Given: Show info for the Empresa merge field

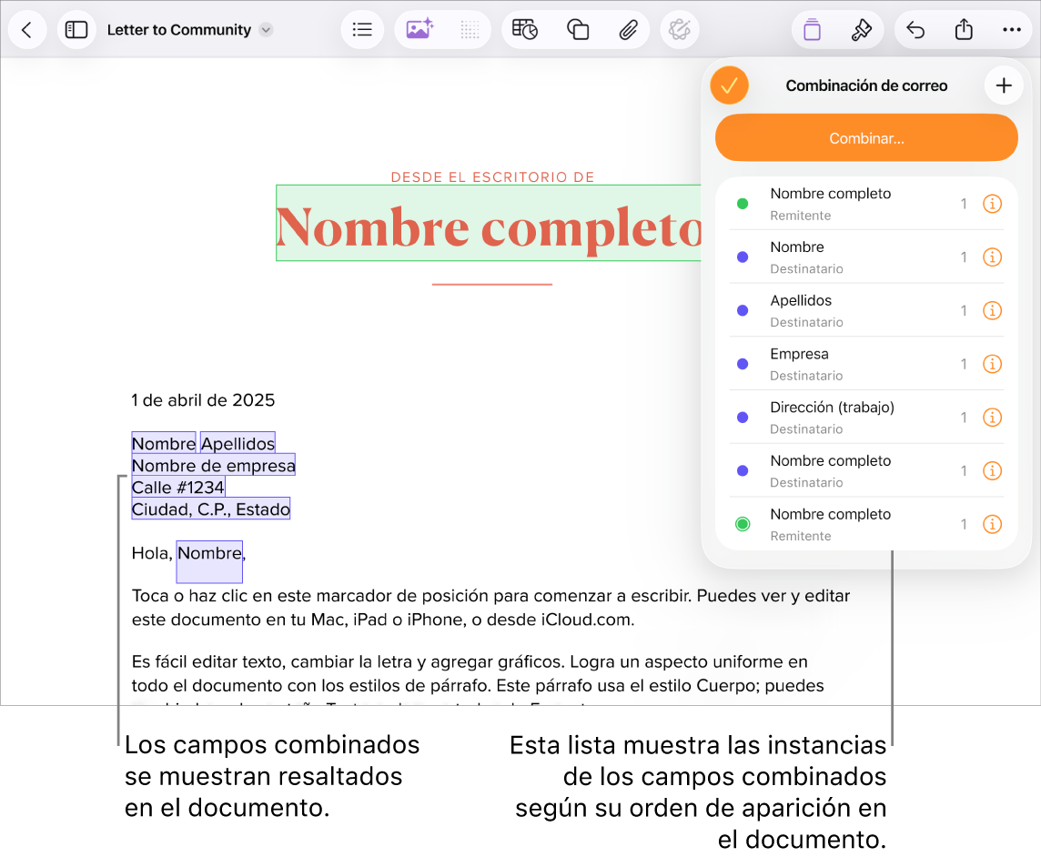Looking at the screenshot, I should click(992, 364).
